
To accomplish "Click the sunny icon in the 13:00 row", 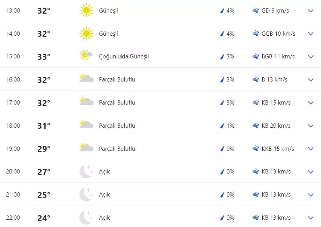I will pyautogui.click(x=86, y=10).
